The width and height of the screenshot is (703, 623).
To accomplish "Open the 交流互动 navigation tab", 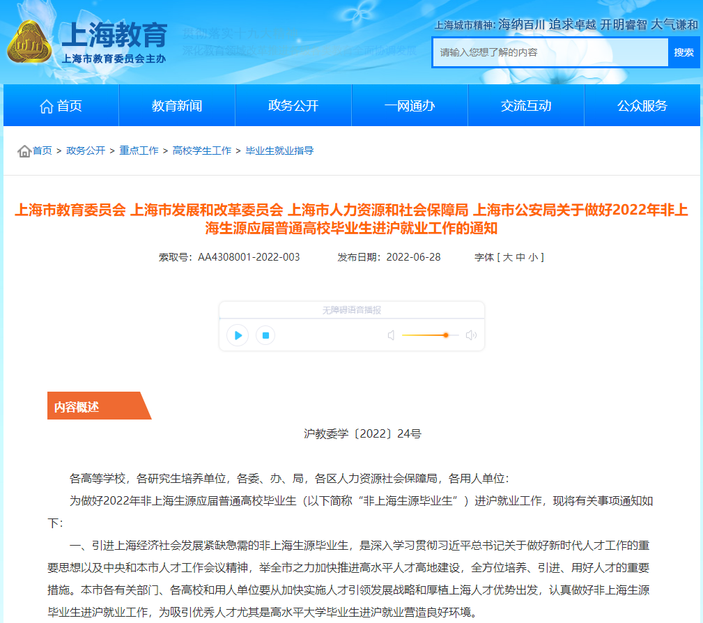I will coord(526,106).
